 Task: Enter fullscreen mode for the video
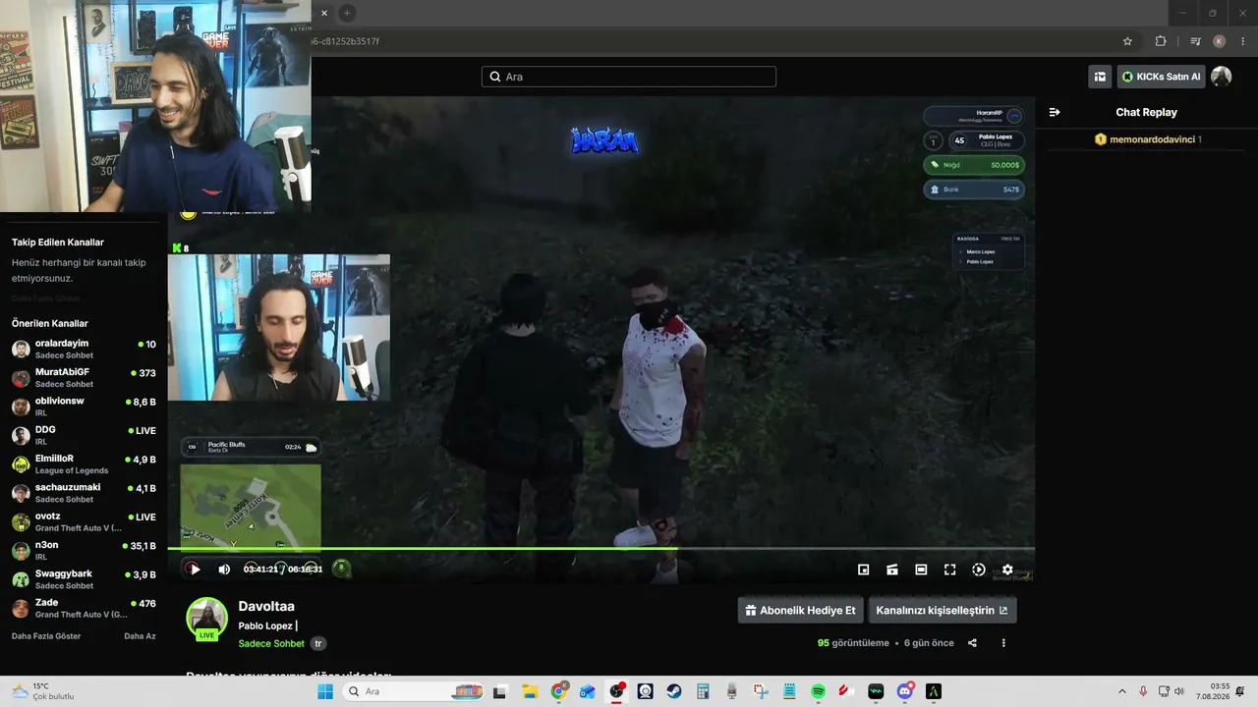pos(950,570)
